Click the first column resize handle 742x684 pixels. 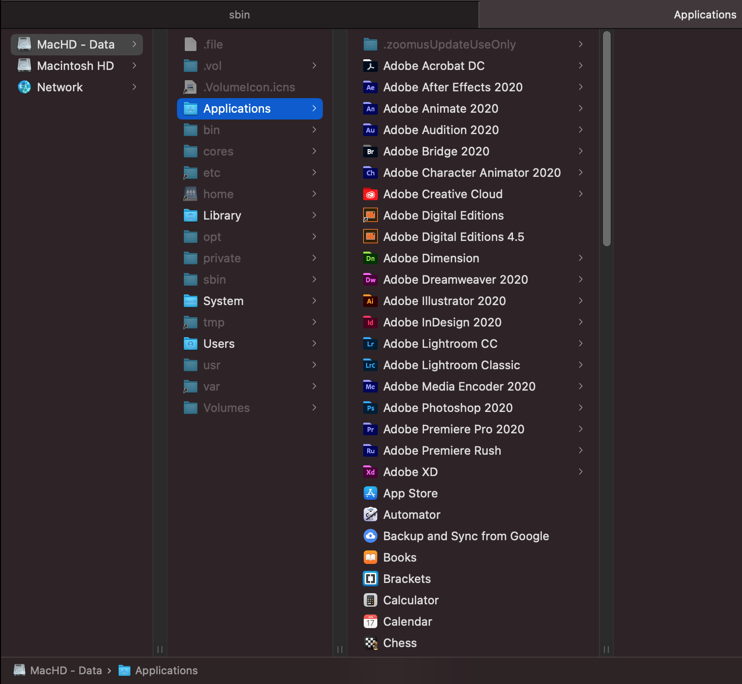click(160, 649)
